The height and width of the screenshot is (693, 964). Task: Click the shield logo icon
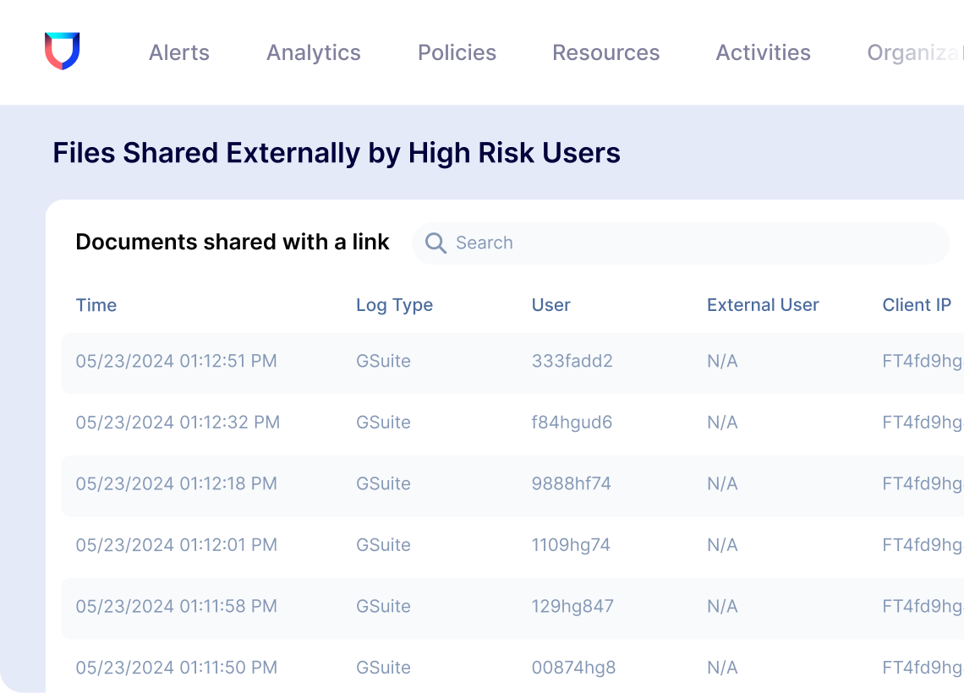pos(62,52)
